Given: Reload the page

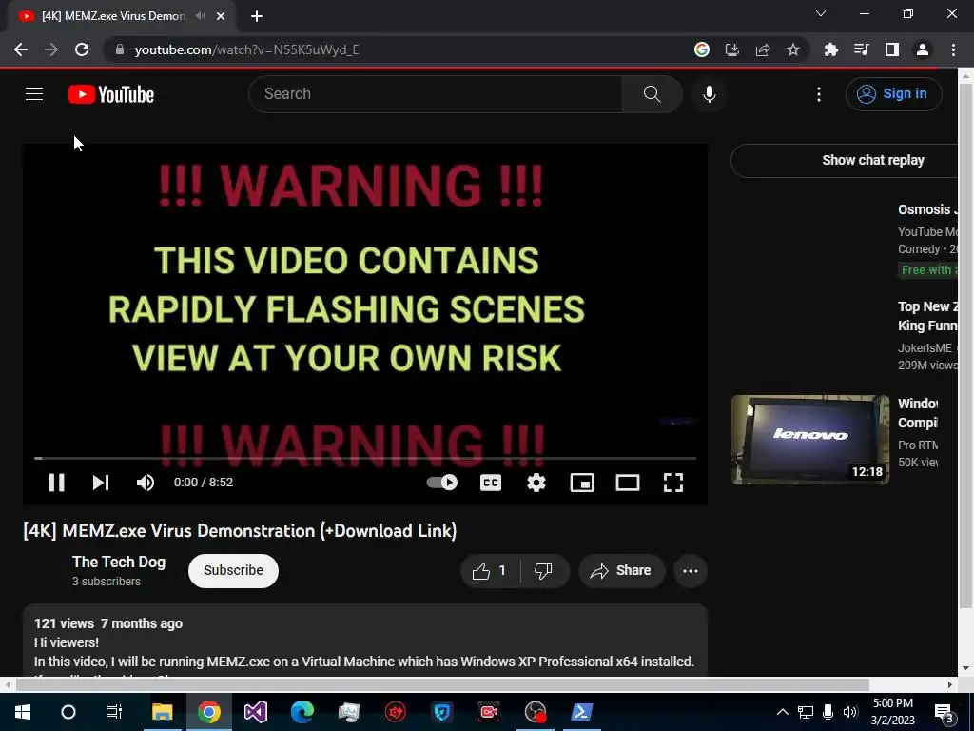Looking at the screenshot, I should coord(82,49).
